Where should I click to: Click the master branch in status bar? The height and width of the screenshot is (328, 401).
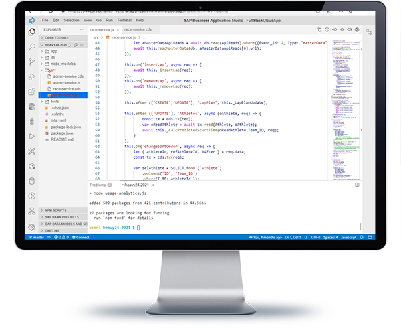(37, 238)
